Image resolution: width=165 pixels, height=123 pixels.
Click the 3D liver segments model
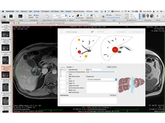point(131,85)
